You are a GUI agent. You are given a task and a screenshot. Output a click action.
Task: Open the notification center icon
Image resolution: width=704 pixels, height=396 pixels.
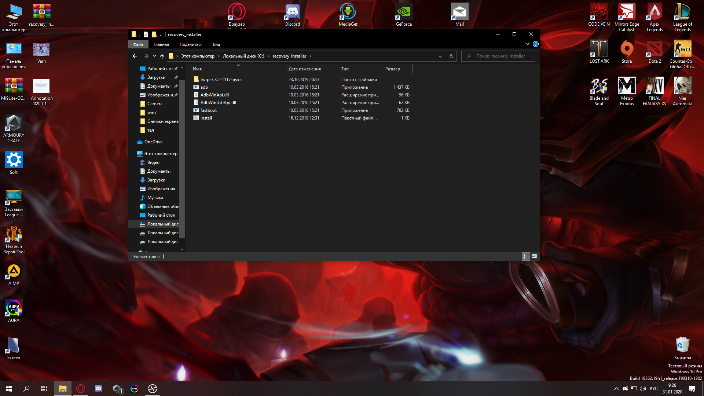(x=692, y=389)
